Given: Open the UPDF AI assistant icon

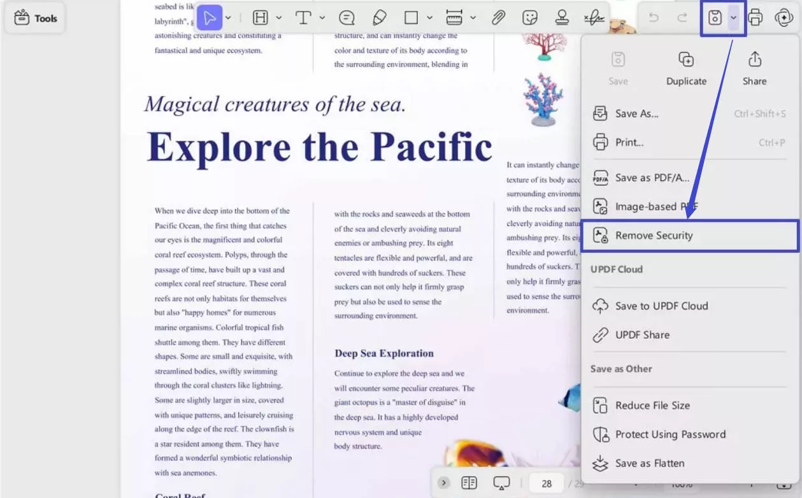Looking at the screenshot, I should (784, 18).
